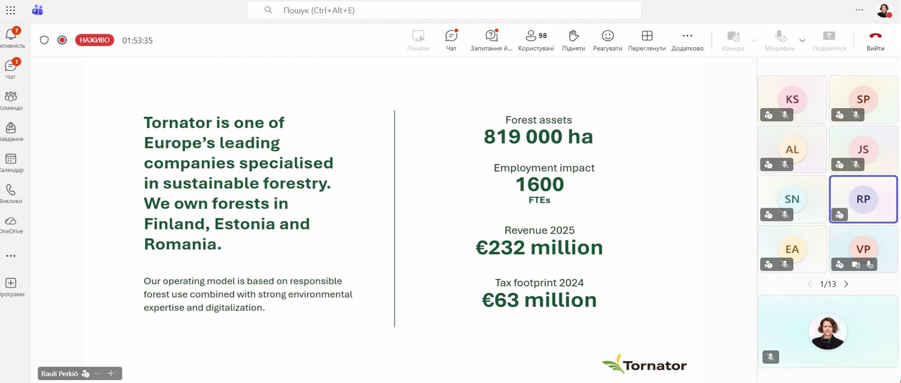
Task: Open the Chat panel in meeting toolbar
Action: tap(451, 40)
